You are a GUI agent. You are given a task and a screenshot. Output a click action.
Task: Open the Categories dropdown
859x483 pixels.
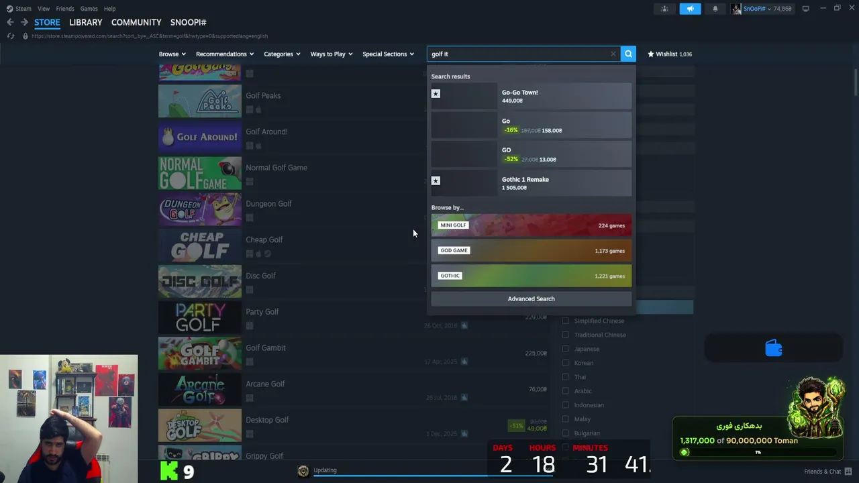tap(282, 54)
